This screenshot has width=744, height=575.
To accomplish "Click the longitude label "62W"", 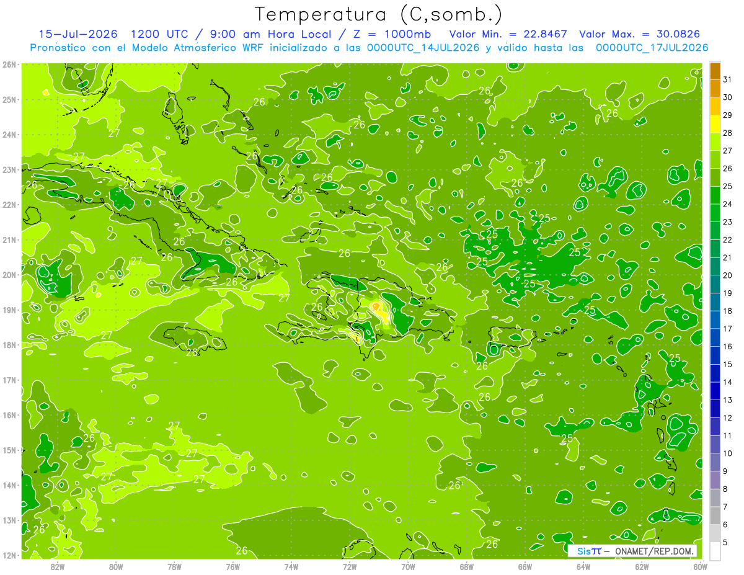I will coord(642,566).
